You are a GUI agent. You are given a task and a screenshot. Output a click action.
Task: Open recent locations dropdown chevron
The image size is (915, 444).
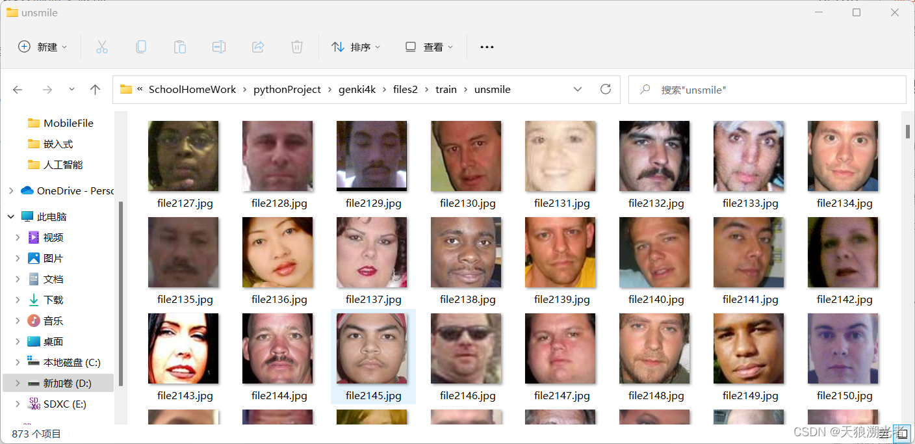click(x=71, y=90)
